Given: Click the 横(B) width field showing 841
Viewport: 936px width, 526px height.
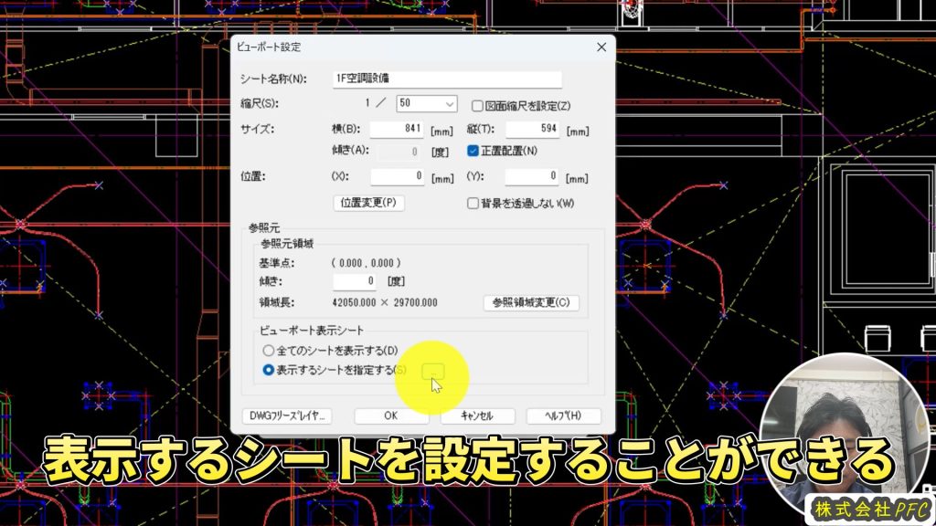Looking at the screenshot, I should [398, 130].
